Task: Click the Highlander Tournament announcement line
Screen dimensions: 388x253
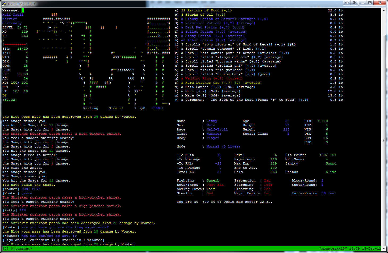Action: pos(53,240)
